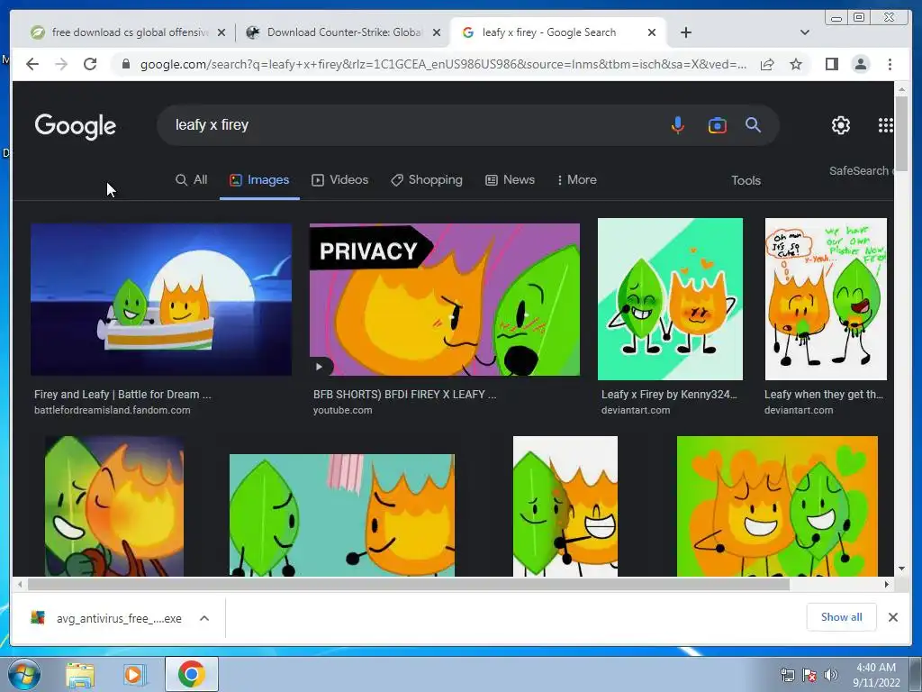This screenshot has height=692, width=922.
Task: Click the scroll down arrow
Action: point(901,569)
